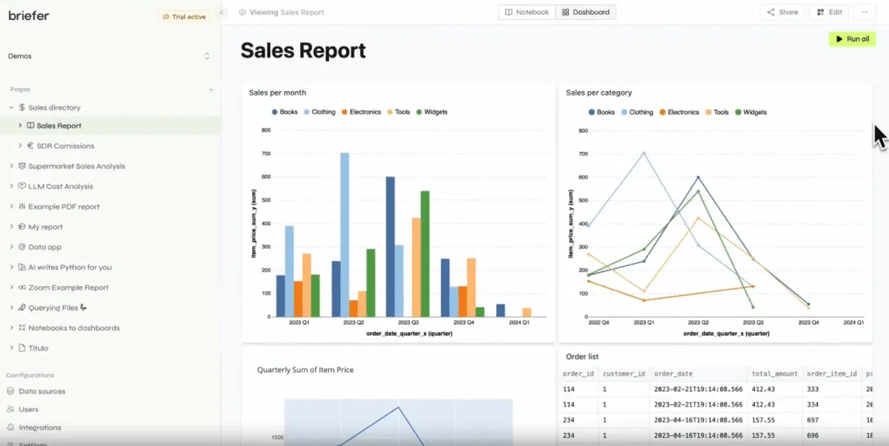The width and height of the screenshot is (889, 446).
Task: Expand Supermarket Sales Analysis chevron
Action: [11, 166]
